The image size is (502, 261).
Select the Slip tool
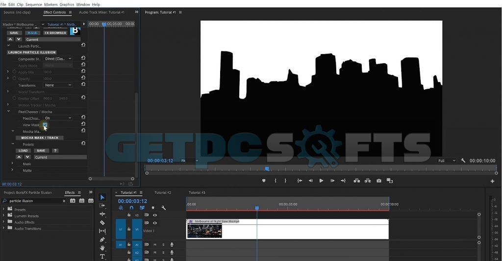click(x=102, y=231)
